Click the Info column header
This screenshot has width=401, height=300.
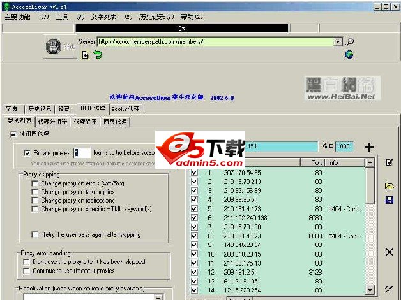(x=345, y=162)
